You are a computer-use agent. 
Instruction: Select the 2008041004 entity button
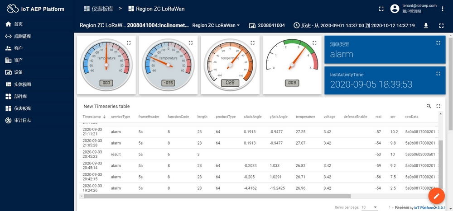[267, 25]
